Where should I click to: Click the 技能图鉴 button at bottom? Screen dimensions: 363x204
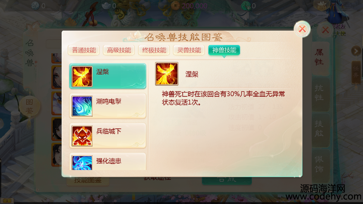pos(88,180)
